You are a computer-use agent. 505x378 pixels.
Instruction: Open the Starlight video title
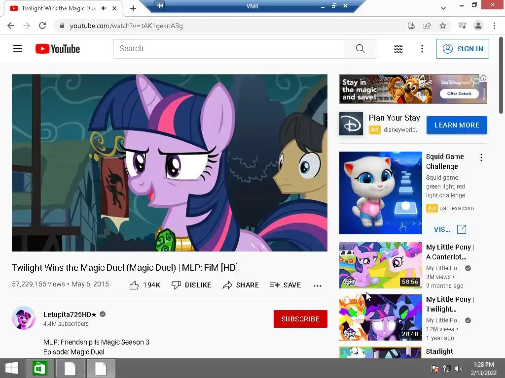tap(439, 351)
